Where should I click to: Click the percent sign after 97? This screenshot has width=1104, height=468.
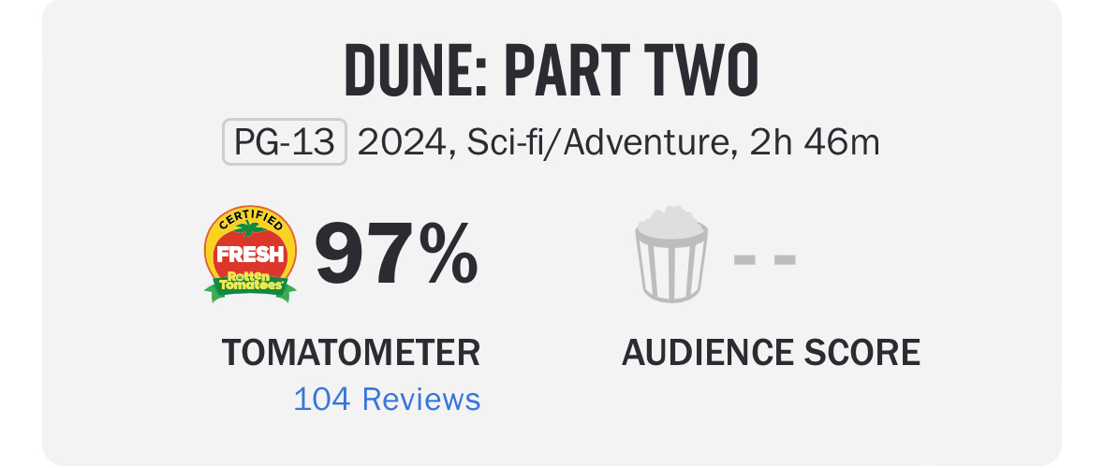[448, 256]
